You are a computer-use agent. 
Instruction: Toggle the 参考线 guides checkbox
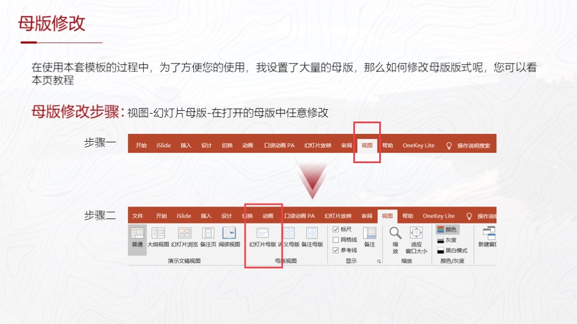[x=336, y=250]
